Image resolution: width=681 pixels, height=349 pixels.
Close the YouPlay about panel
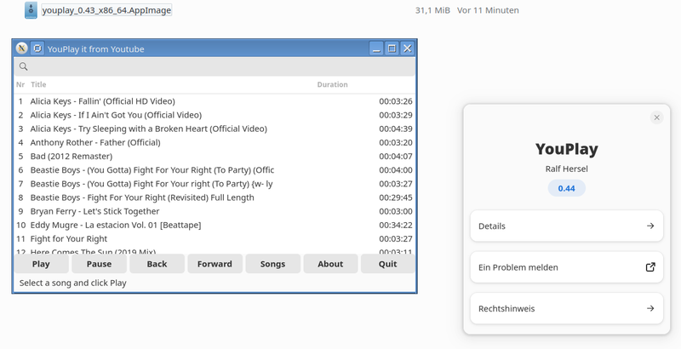point(656,117)
